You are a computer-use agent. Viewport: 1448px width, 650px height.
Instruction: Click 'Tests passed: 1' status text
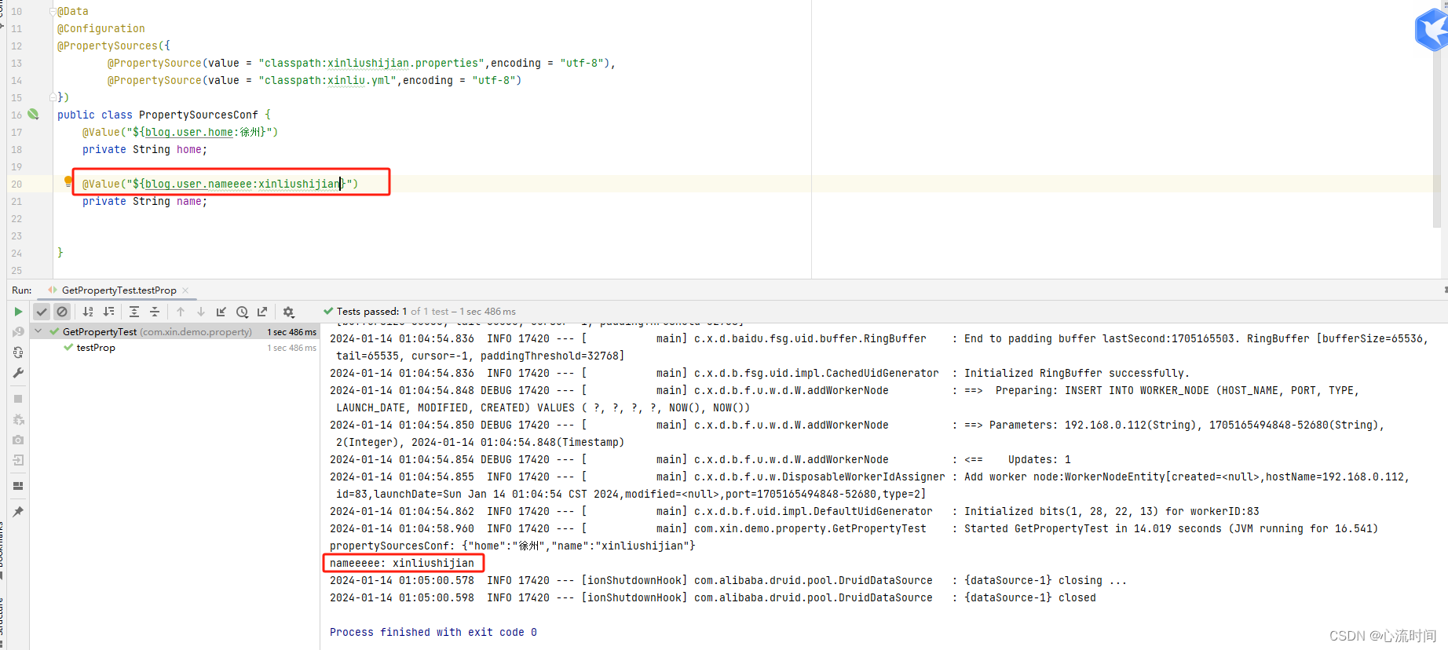coord(371,312)
